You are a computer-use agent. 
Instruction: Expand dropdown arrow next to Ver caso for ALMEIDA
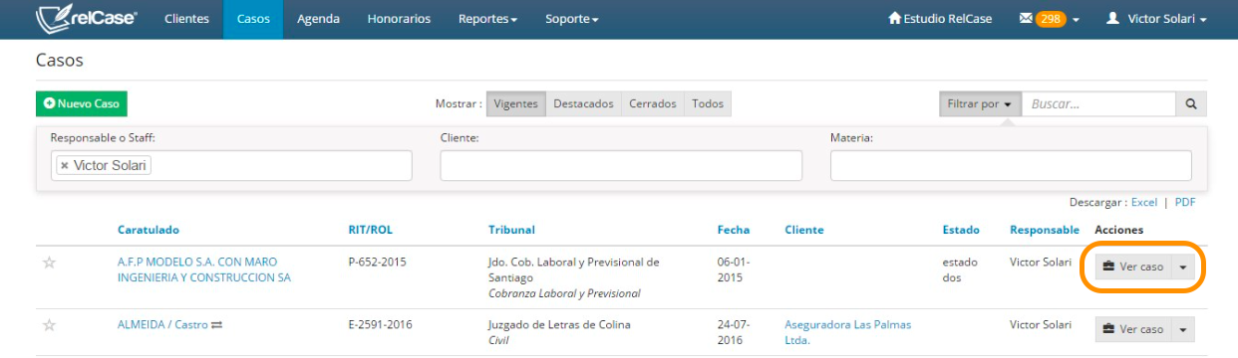pos(1183,329)
